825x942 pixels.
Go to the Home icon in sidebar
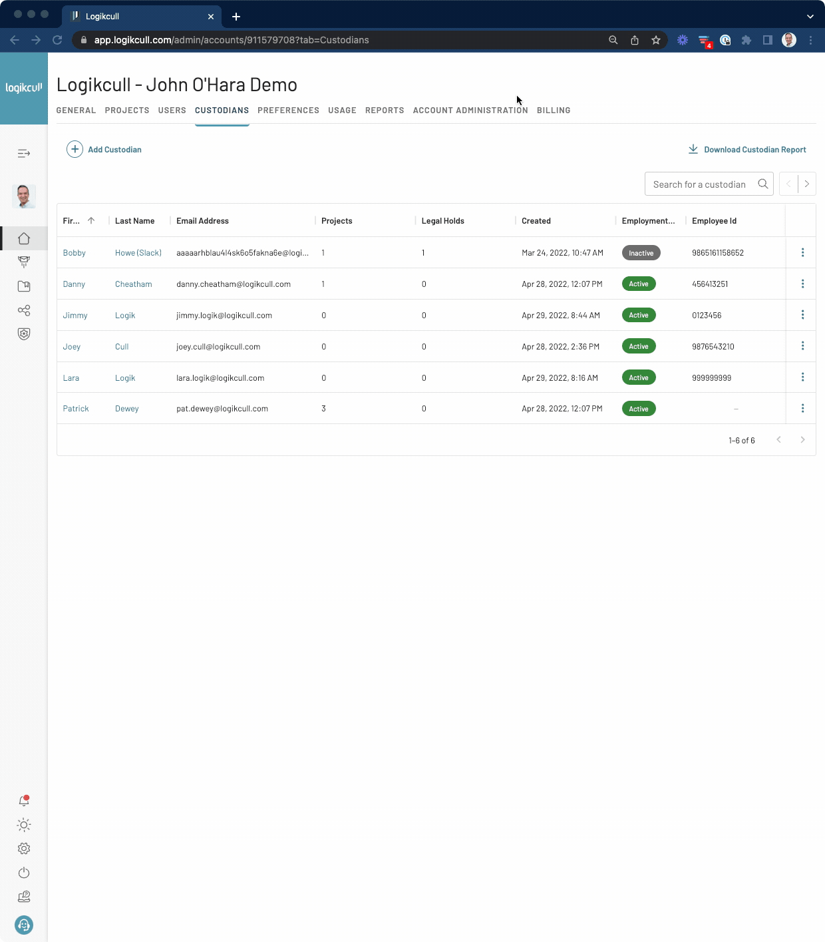coord(24,238)
